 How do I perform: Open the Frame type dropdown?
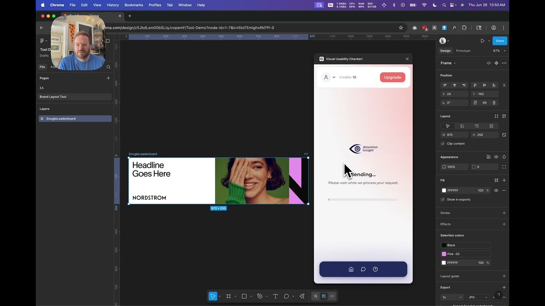tap(448, 63)
